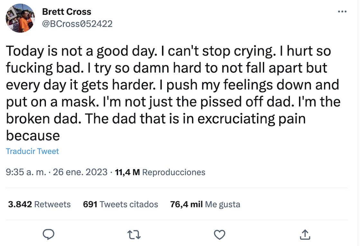Like the tweet using the heart icon

220,235
